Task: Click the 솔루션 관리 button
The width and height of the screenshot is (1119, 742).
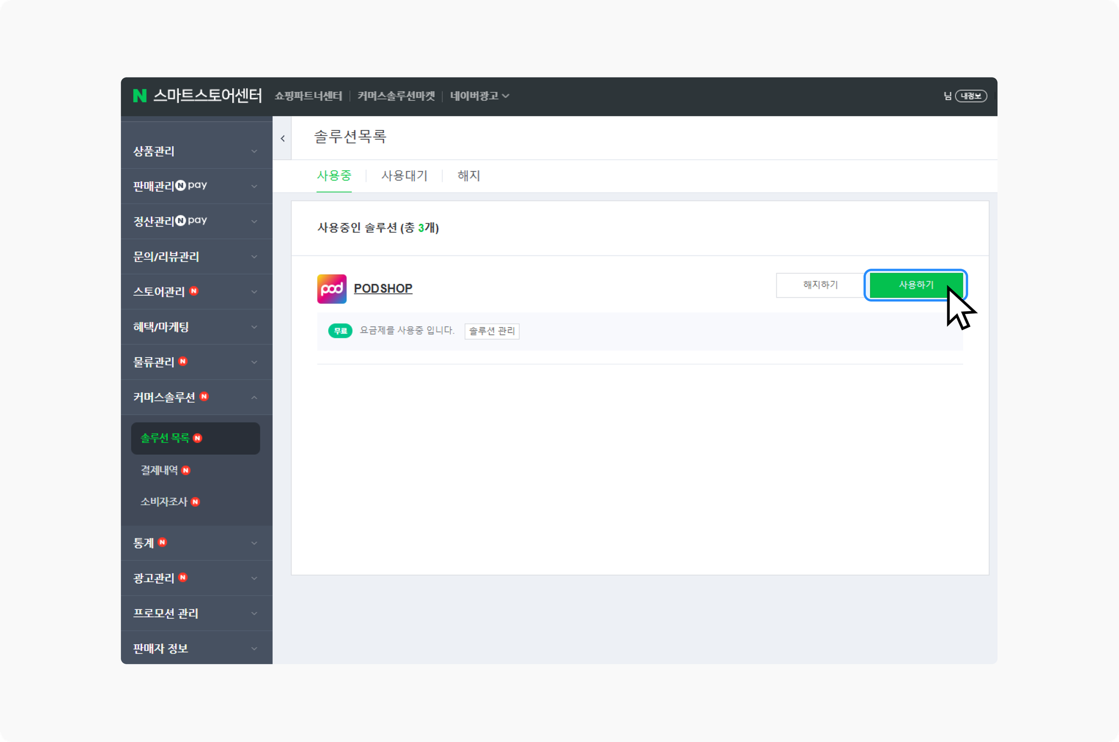Action: tap(492, 331)
